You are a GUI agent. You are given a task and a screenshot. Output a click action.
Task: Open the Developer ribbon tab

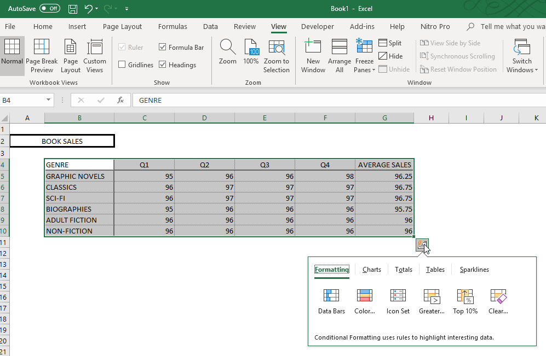point(317,26)
